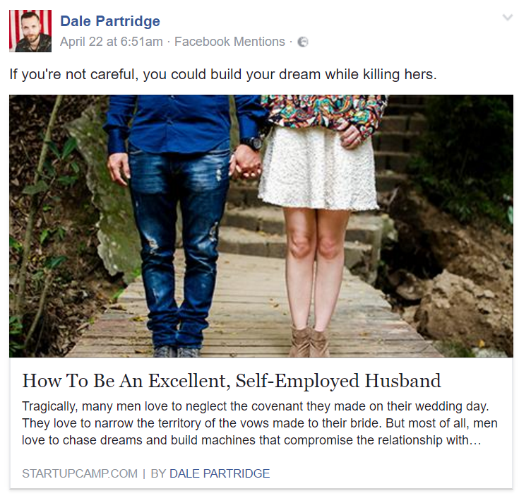Visit the STARTUPCAMP.COM source link
Screen dimensions: 519x496
pos(80,473)
